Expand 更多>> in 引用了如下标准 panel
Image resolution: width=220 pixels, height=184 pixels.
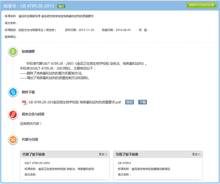click(x=196, y=154)
